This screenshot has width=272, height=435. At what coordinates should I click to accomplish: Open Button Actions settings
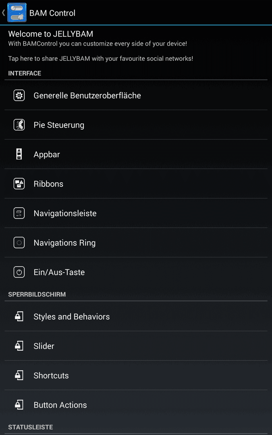[136, 405]
